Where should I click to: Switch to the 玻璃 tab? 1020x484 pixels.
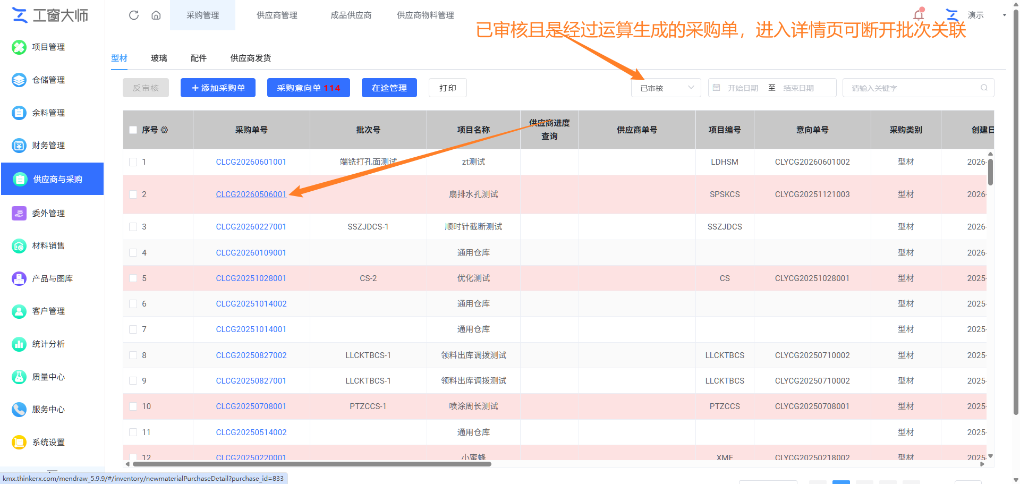click(x=159, y=58)
